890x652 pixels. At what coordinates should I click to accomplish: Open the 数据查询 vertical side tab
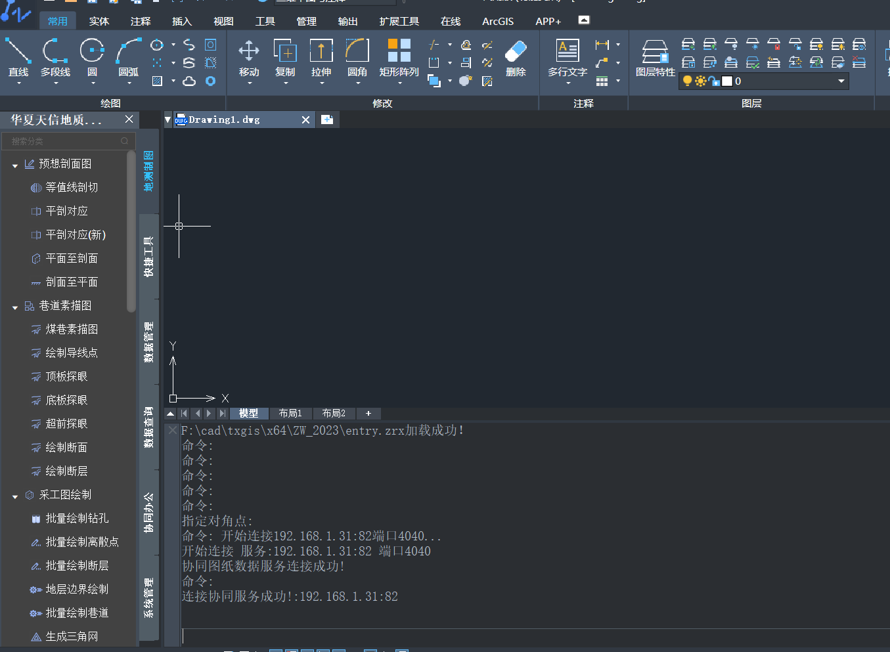pos(149,427)
